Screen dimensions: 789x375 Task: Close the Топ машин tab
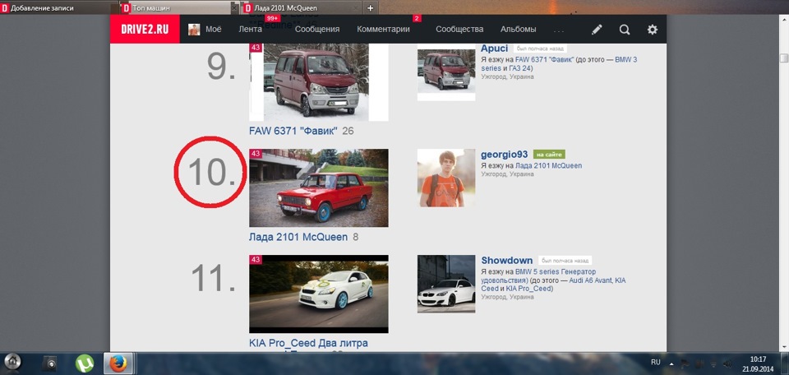233,8
